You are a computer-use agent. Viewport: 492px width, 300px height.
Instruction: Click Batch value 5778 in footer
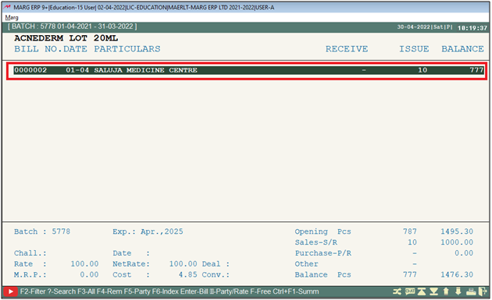pyautogui.click(x=61, y=231)
